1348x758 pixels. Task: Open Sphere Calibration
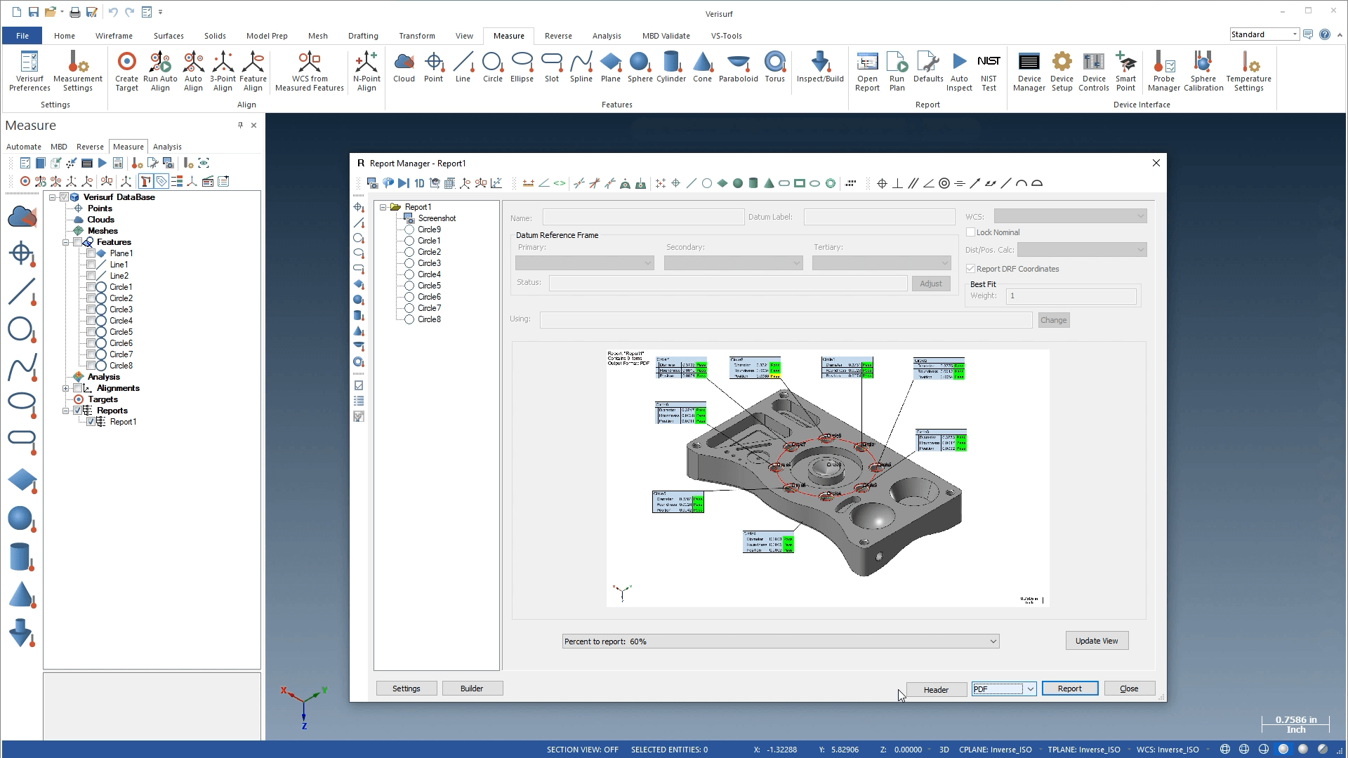tap(1203, 71)
